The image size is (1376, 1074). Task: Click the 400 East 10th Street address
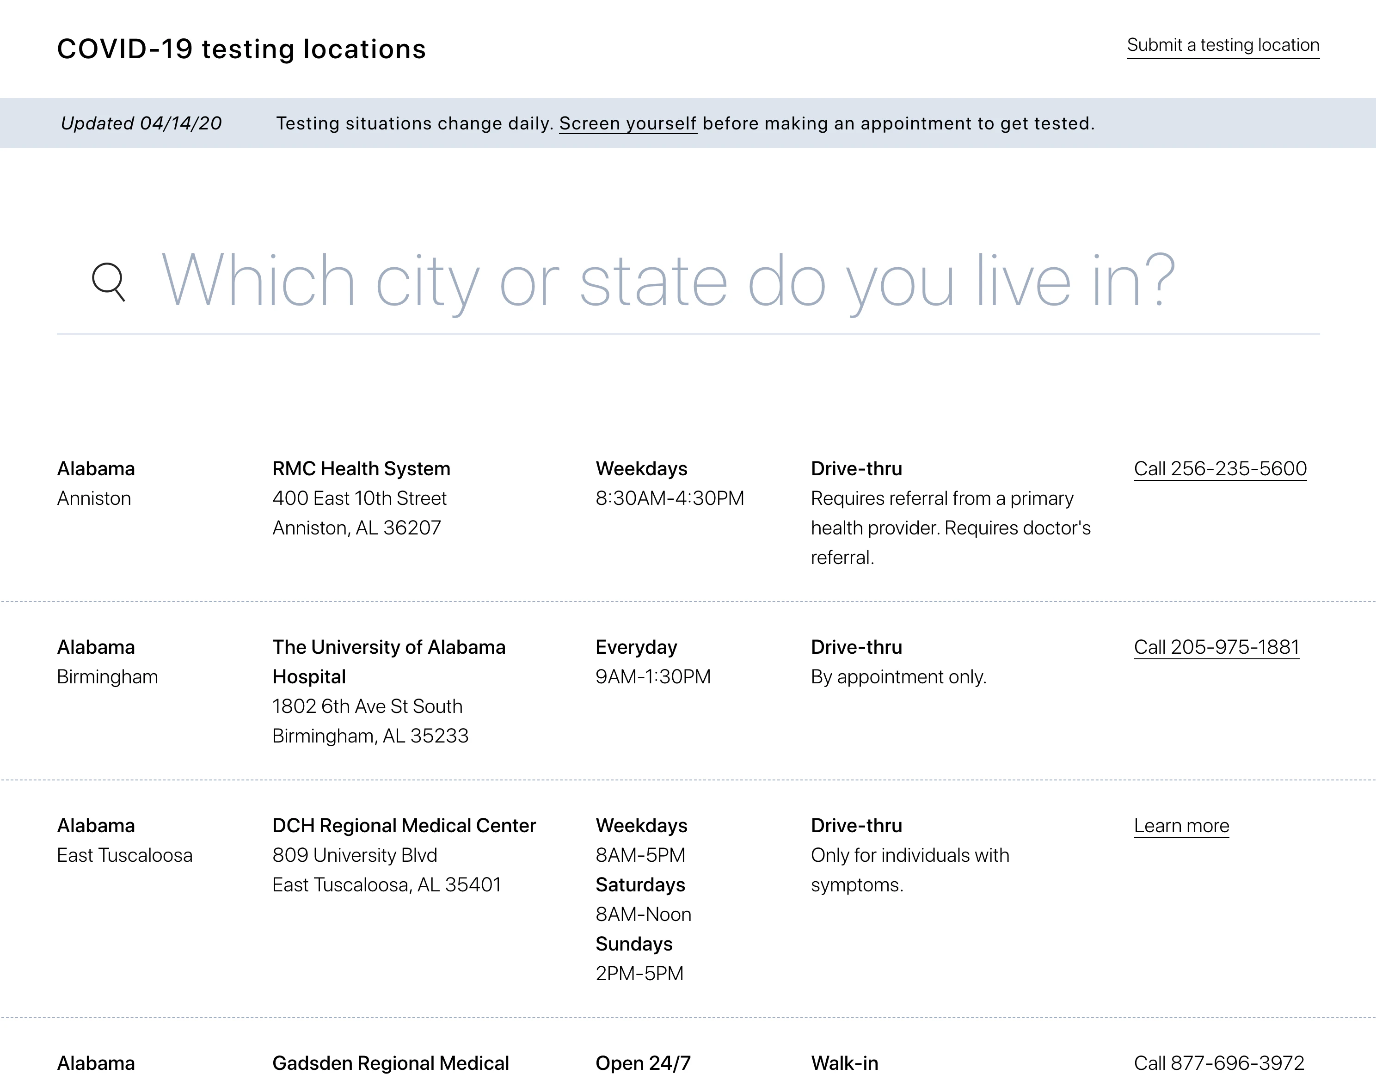[x=359, y=498]
